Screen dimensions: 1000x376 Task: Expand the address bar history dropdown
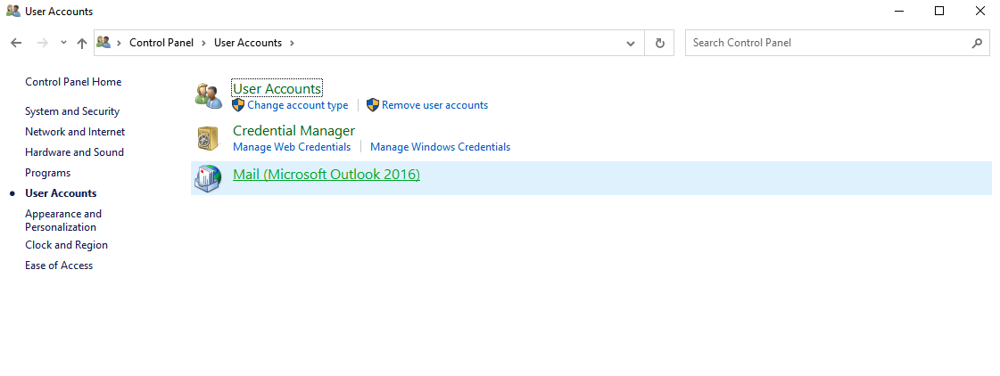point(631,43)
